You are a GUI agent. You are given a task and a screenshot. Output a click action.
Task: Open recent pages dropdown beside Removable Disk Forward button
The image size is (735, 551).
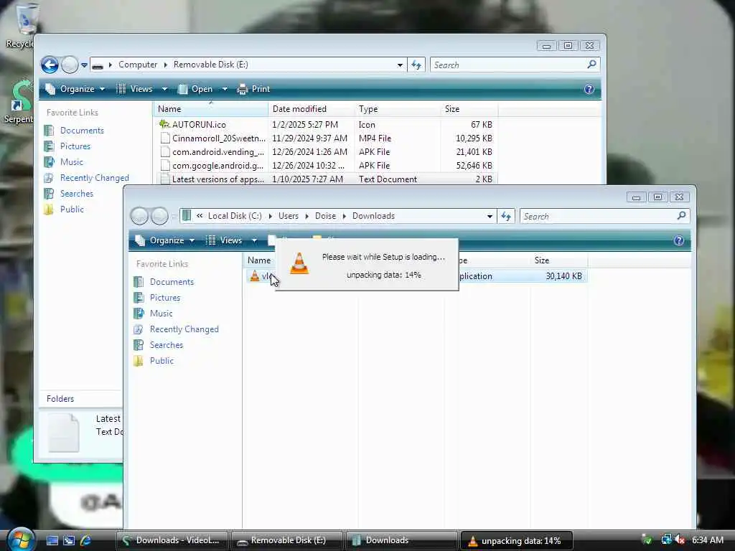(x=84, y=65)
